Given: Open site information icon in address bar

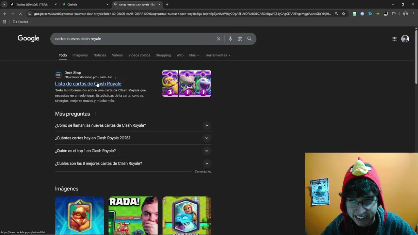Looking at the screenshot, I should (30, 14).
